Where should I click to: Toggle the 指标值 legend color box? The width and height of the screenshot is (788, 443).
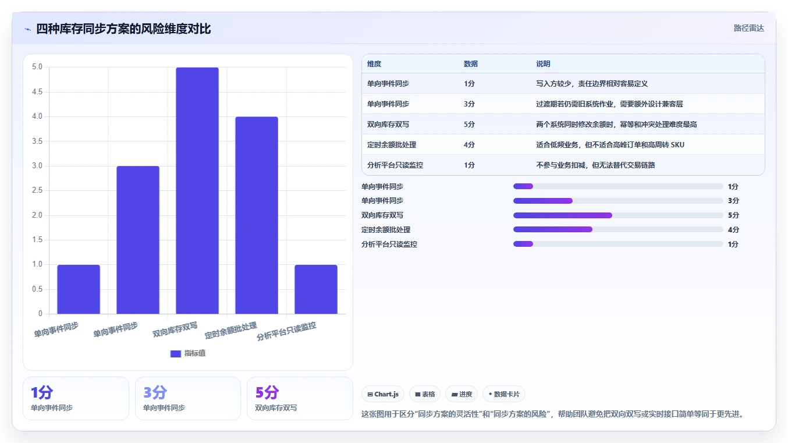click(176, 353)
